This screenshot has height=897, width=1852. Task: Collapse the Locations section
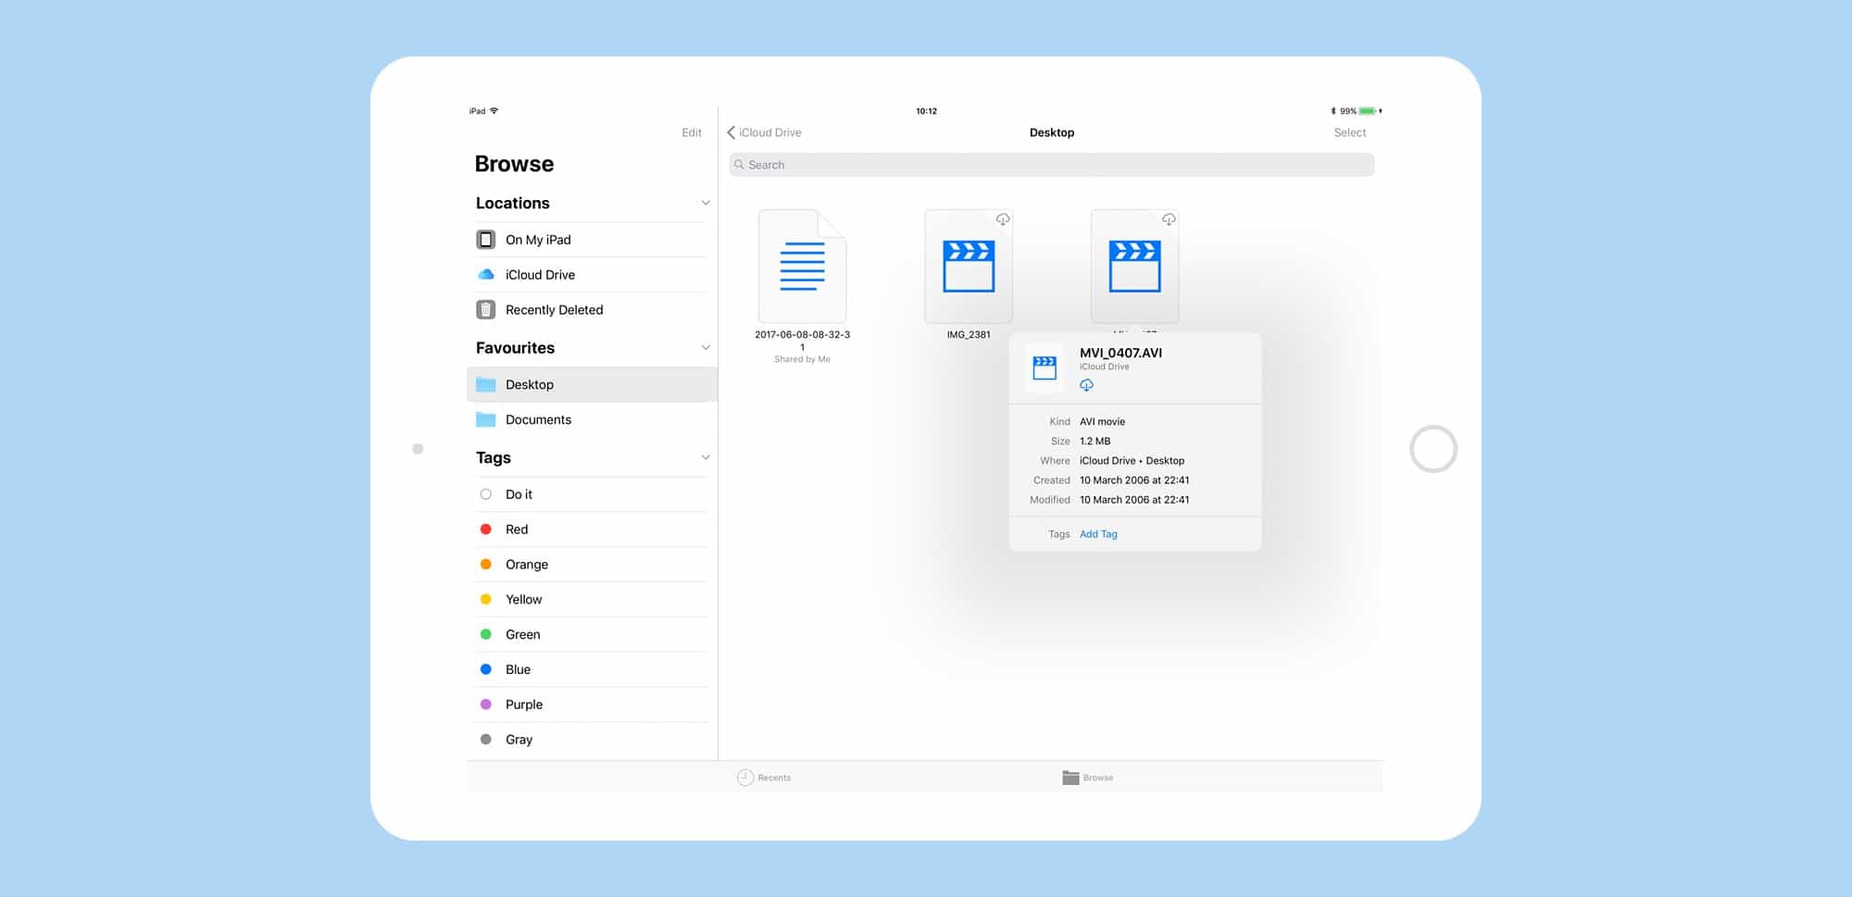tap(705, 204)
